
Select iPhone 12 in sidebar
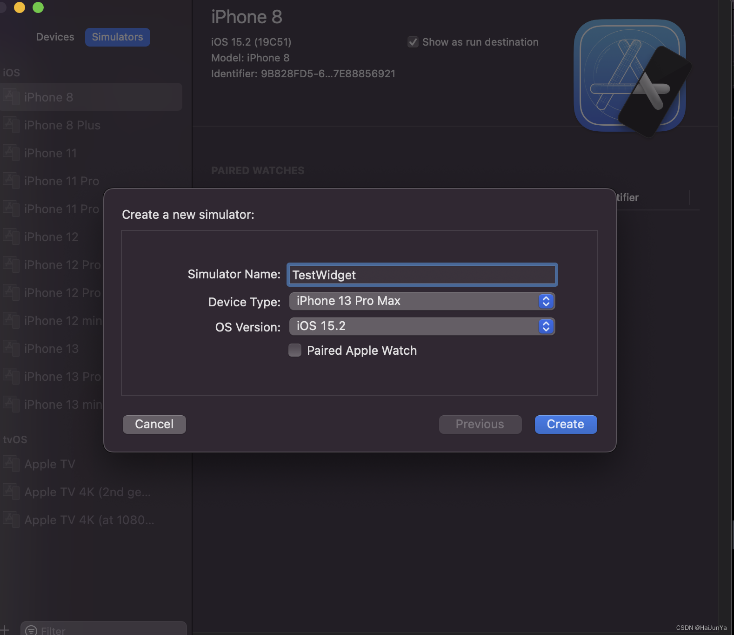pos(52,236)
